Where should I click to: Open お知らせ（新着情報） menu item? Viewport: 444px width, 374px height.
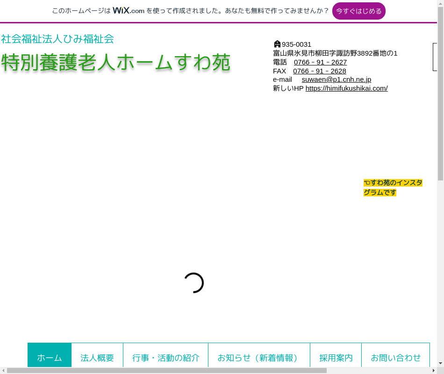point(259,358)
